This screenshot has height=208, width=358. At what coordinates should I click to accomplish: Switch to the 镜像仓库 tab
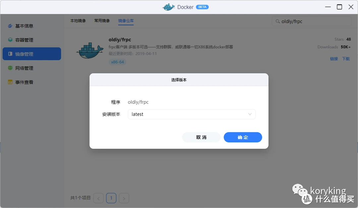pos(126,21)
